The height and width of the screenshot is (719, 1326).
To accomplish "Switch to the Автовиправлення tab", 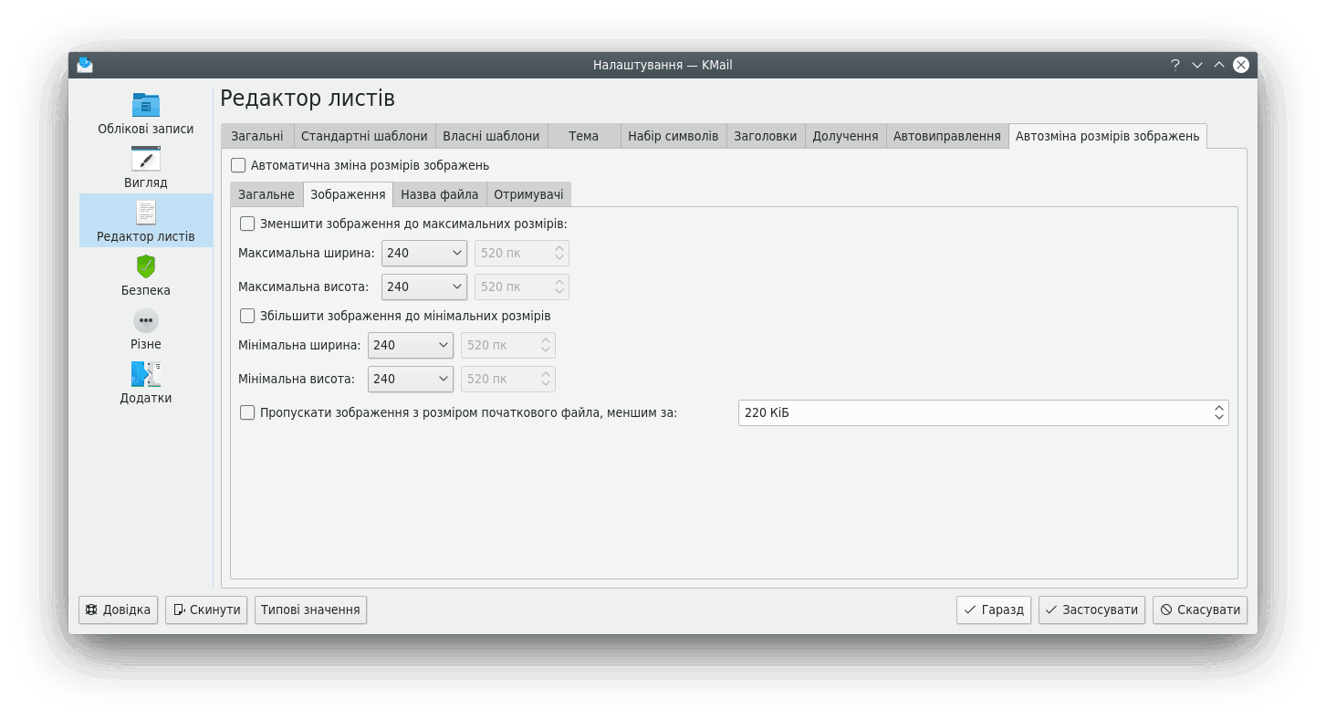I will (946, 136).
